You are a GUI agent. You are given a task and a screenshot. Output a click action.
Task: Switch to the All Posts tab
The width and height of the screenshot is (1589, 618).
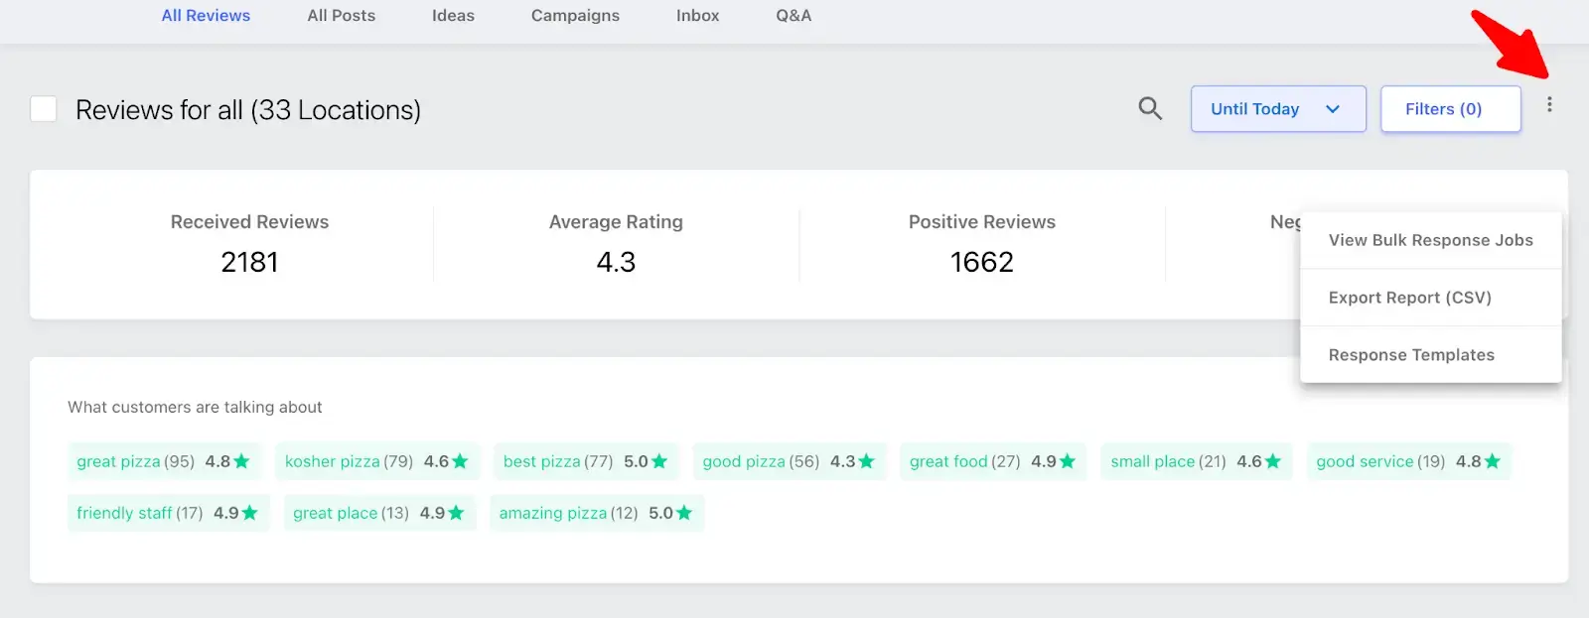(342, 16)
